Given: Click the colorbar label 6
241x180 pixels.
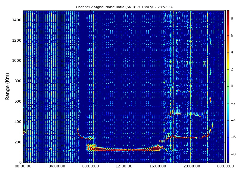Looking at the screenshot, I should [x=232, y=35].
